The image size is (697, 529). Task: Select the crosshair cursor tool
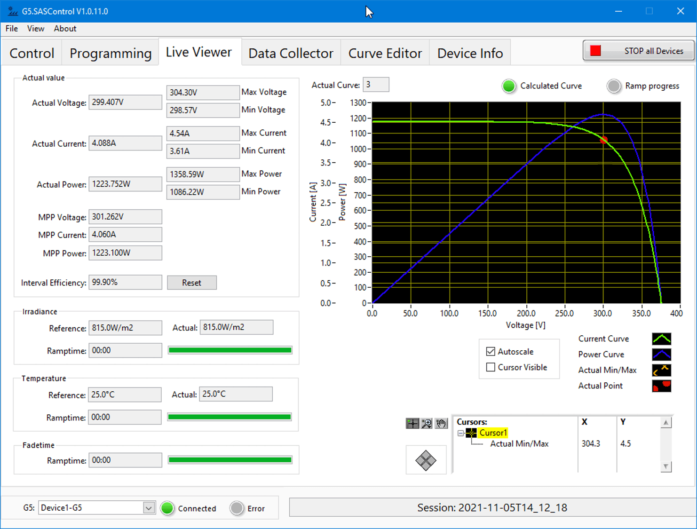coord(412,423)
